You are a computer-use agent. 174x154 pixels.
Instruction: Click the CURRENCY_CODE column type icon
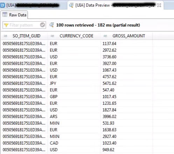53,36
